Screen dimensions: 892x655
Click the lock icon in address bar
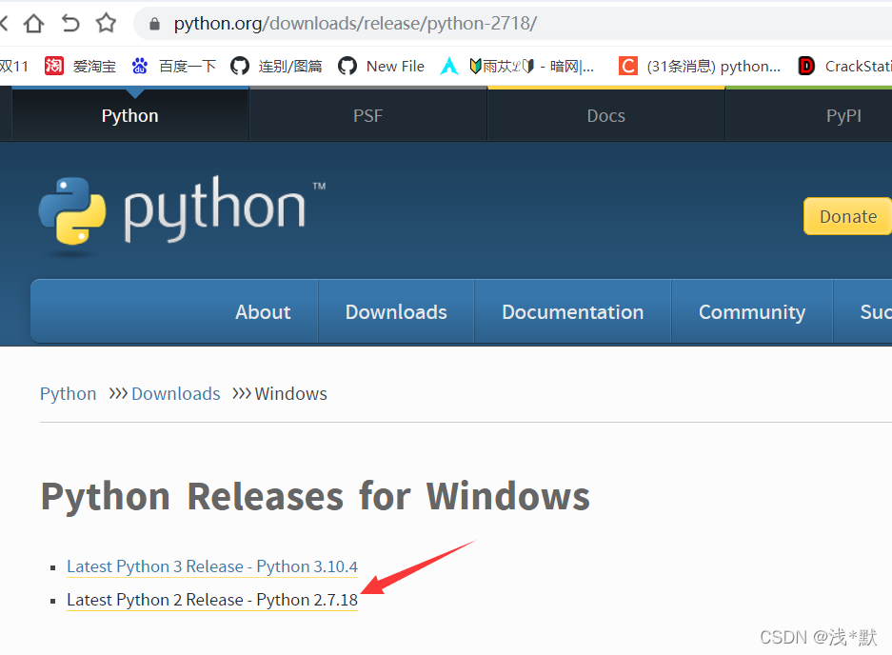tap(155, 24)
